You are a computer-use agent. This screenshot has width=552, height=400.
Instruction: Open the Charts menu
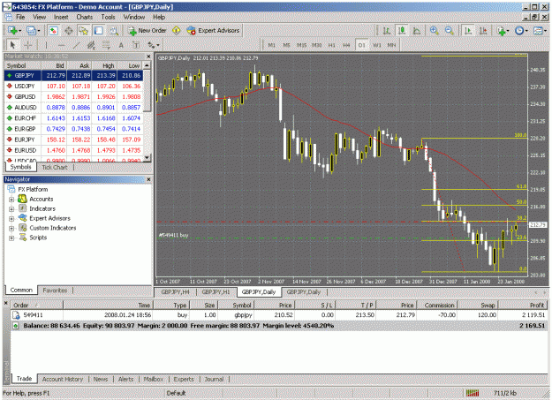[x=85, y=17]
